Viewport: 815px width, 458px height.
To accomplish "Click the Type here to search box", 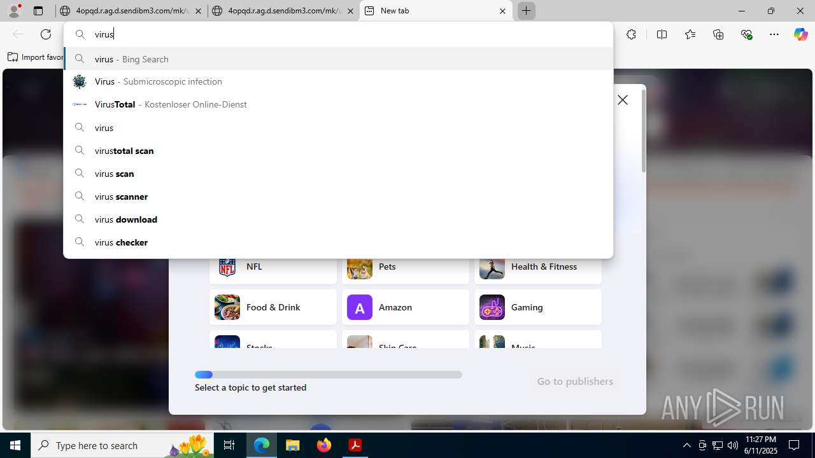I will tap(123, 445).
